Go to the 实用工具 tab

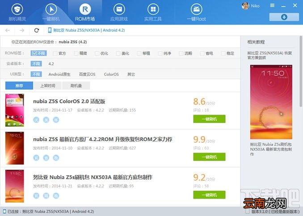click(x=153, y=12)
